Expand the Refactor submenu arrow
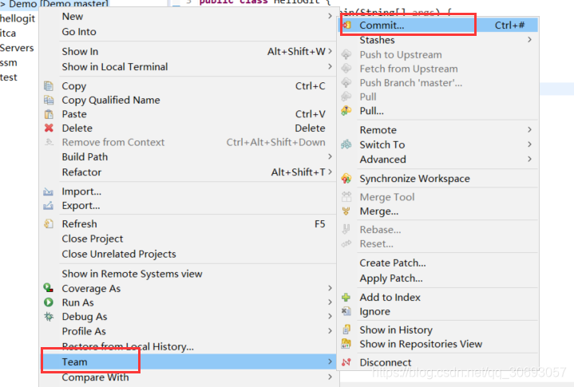The image size is (574, 387). pos(330,172)
